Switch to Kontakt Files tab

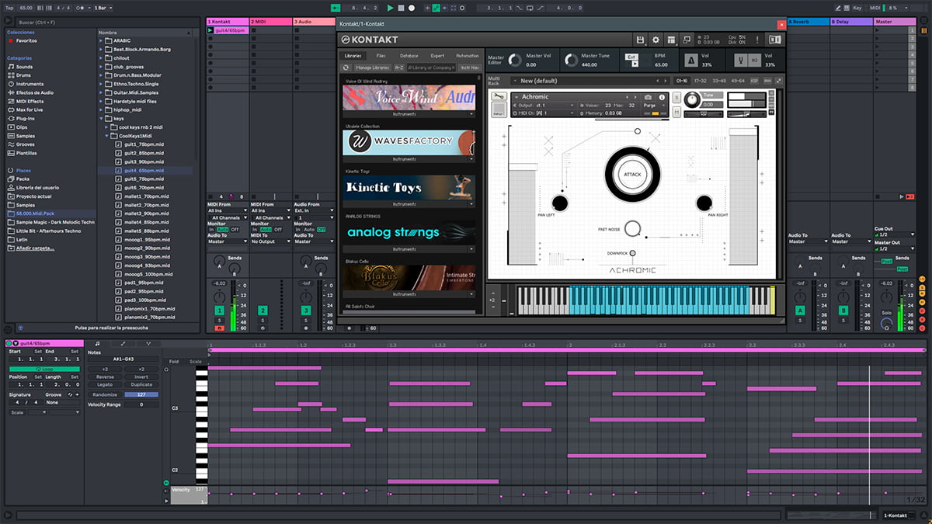tap(381, 56)
